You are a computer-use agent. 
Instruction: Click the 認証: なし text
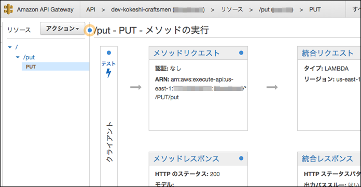[x=168, y=69]
